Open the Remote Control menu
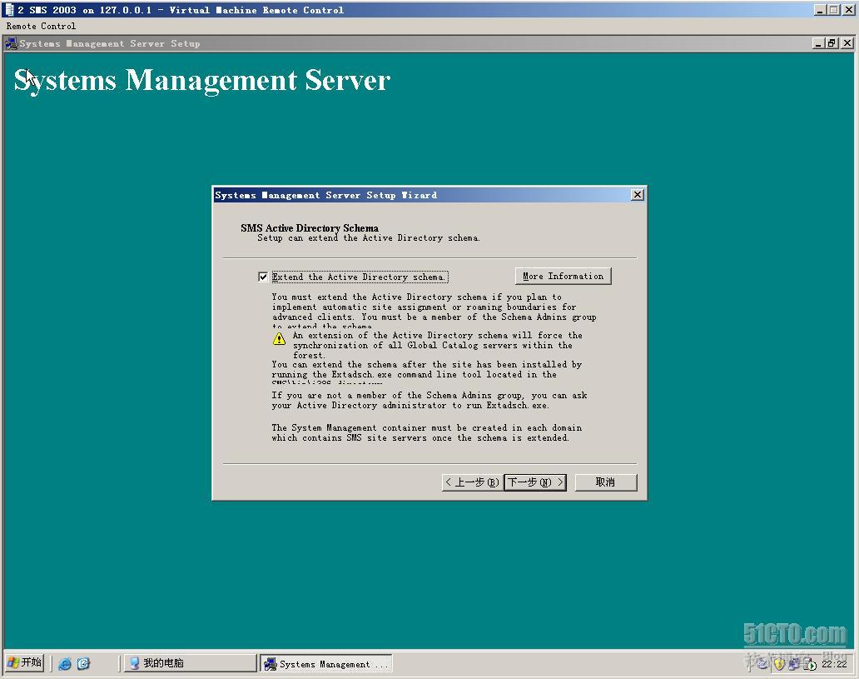Image resolution: width=859 pixels, height=679 pixels. pyautogui.click(x=41, y=26)
